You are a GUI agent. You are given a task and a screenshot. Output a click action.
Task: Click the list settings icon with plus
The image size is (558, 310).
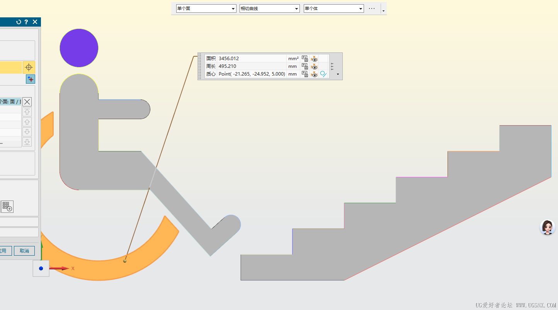[7, 206]
